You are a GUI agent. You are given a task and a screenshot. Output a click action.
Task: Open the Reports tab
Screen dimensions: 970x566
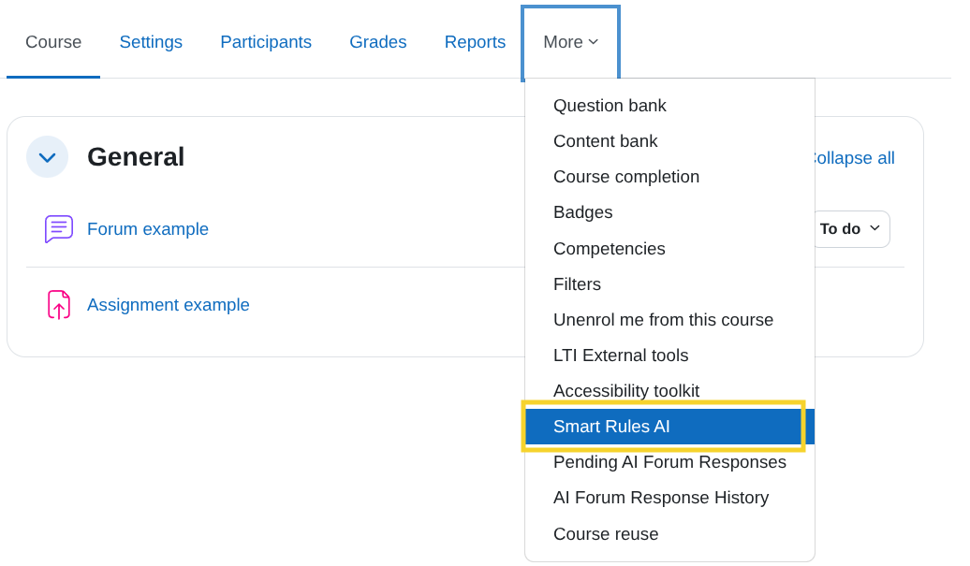(x=475, y=42)
